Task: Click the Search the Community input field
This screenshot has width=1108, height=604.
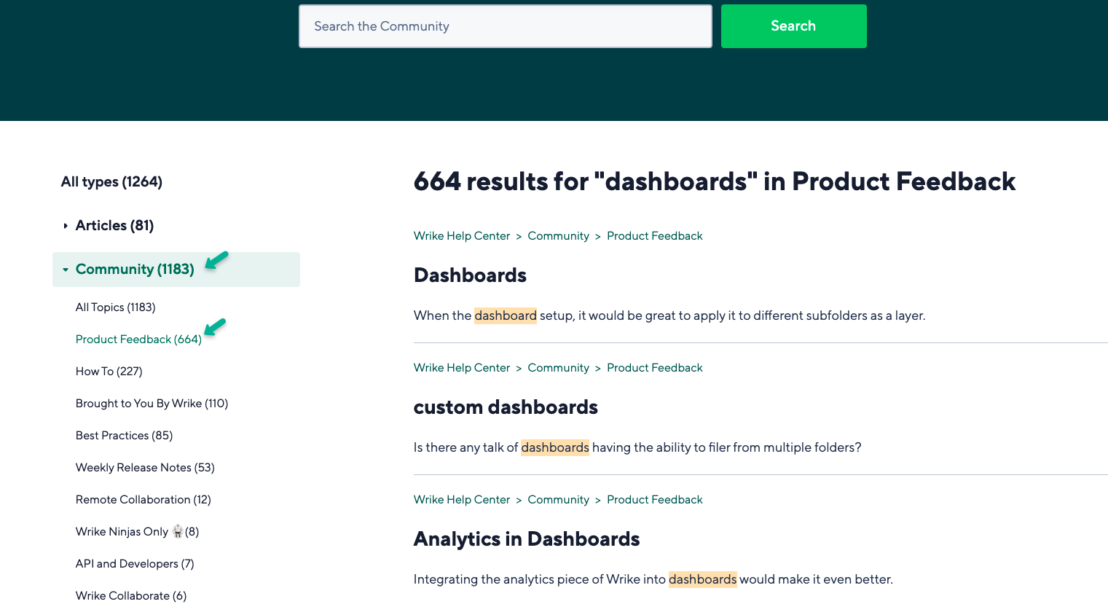Action: 505,26
